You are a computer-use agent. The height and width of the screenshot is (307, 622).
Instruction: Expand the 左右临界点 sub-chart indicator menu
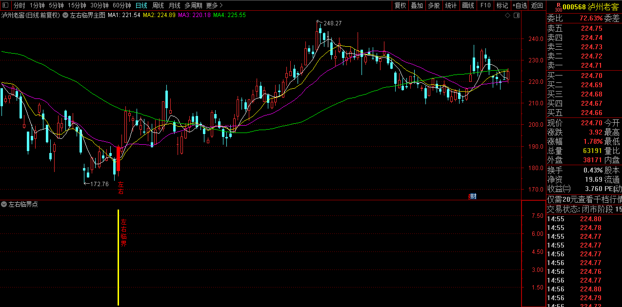pos(4,204)
